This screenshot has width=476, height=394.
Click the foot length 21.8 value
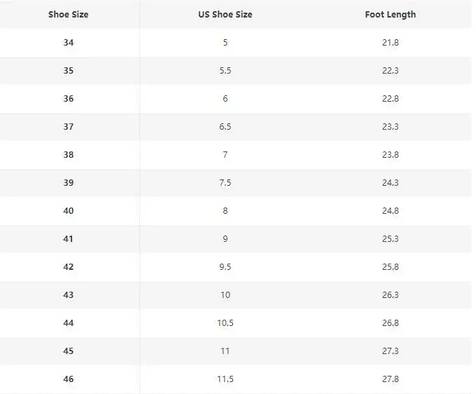[391, 43]
